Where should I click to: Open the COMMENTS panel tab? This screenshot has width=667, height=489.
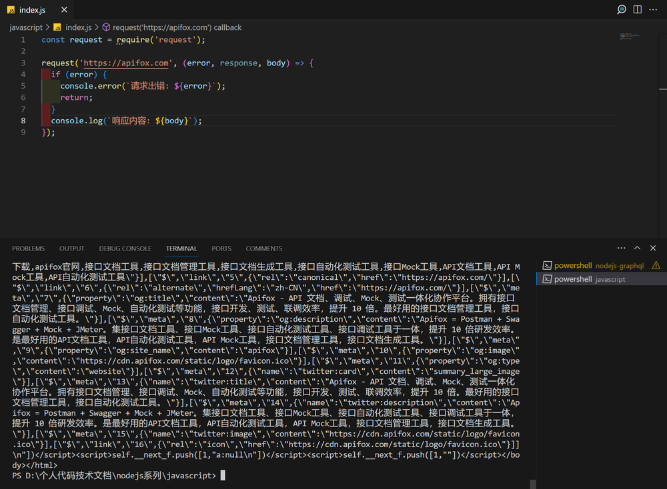(264, 248)
